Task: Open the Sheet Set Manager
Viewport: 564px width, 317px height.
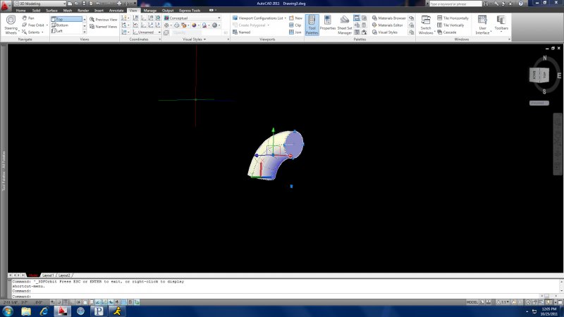Action: pos(345,23)
